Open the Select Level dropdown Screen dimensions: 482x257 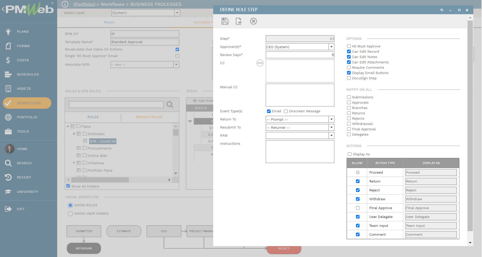[177, 13]
